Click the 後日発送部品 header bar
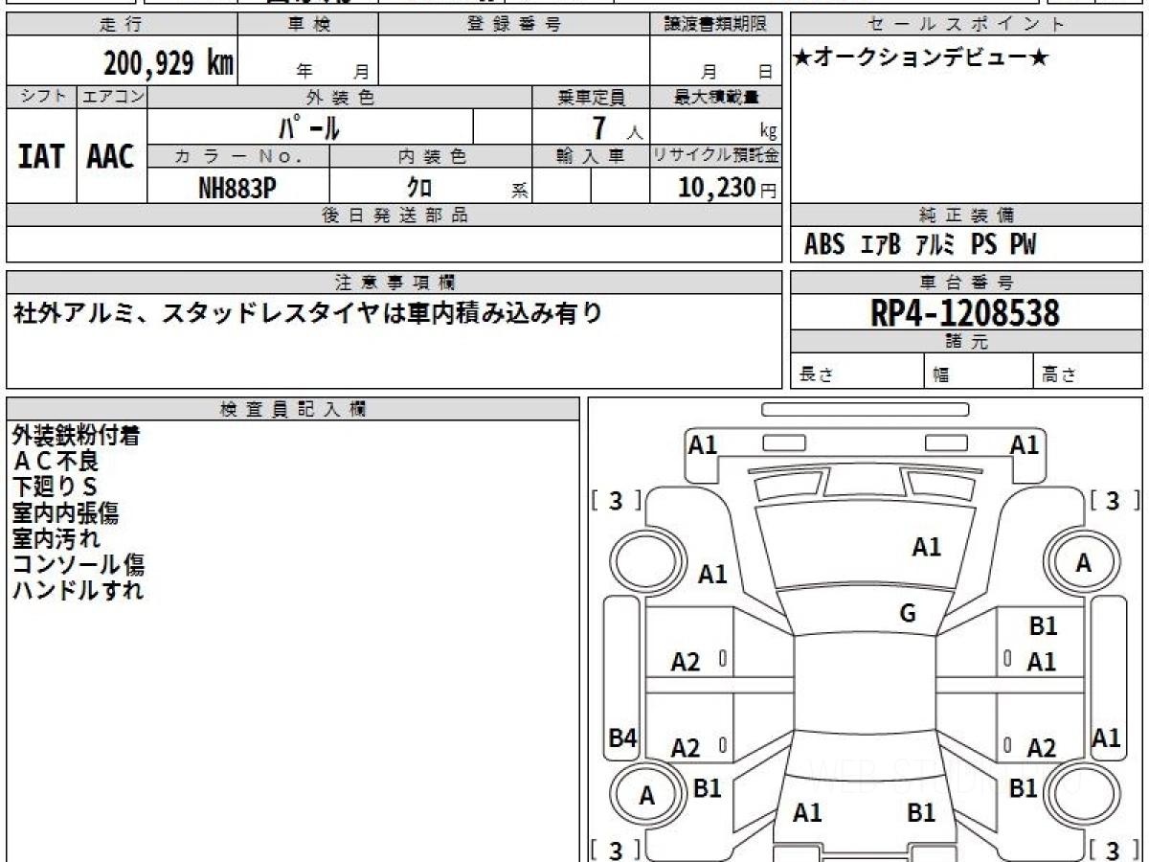1149x862 pixels. 394,215
